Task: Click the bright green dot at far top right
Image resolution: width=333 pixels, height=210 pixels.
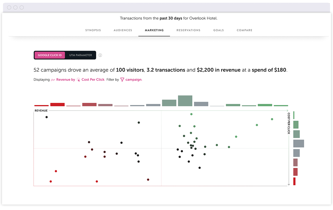Action: (x=272, y=119)
